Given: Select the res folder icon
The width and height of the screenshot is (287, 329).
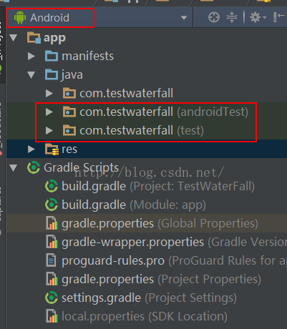Looking at the screenshot, I should click(x=52, y=149).
